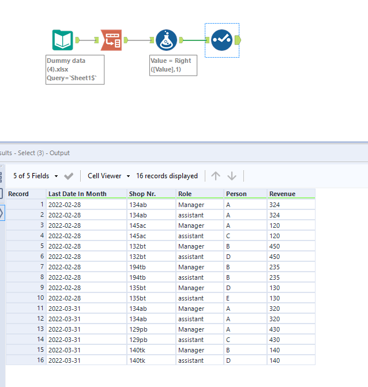Select the Formula flask tool
Viewport: 368px width, 387px height.
[166, 40]
